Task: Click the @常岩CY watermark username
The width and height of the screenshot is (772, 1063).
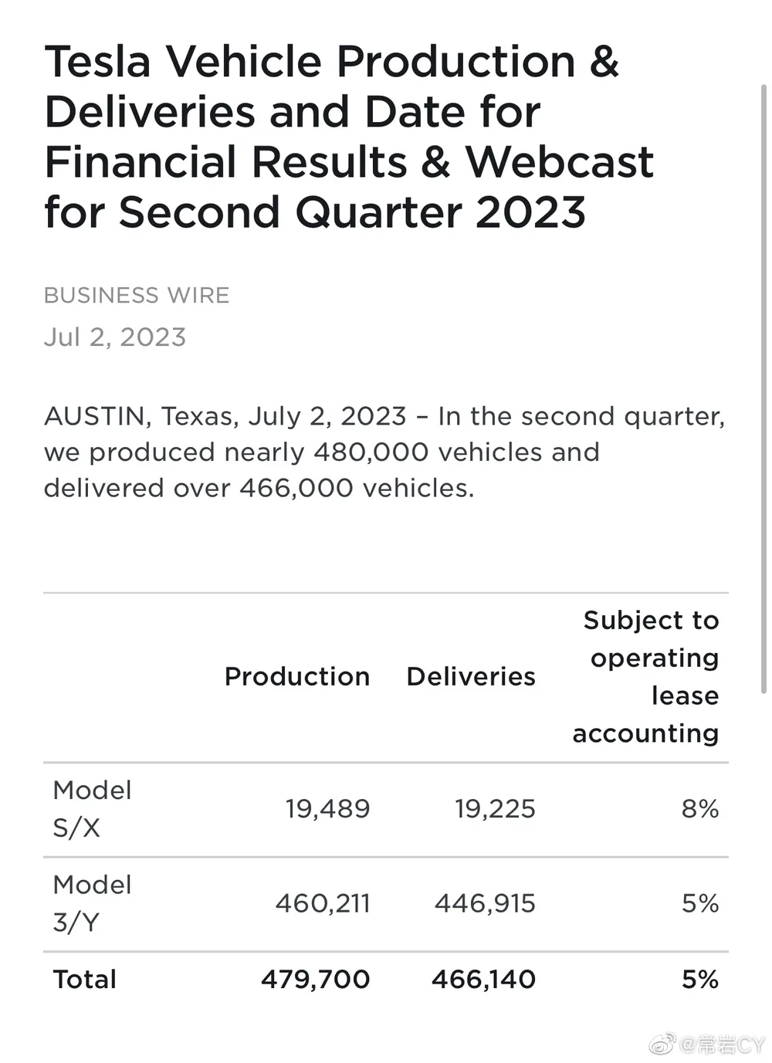Action: click(722, 1045)
